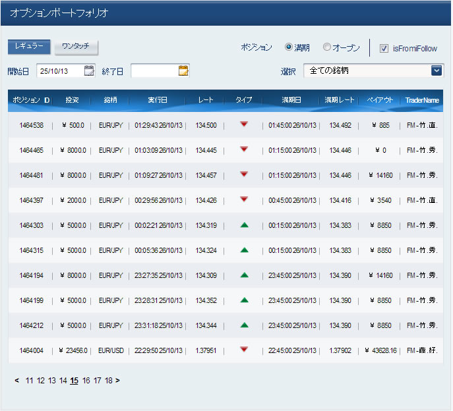
Task: Click red down arrow for position 1464004
Action: point(244,350)
